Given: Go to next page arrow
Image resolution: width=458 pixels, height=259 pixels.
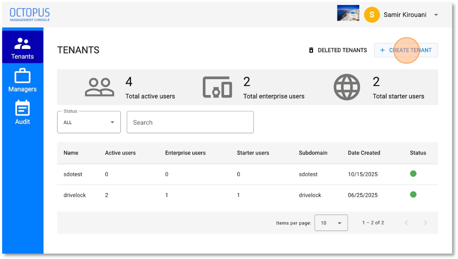Looking at the screenshot, I should click(425, 223).
